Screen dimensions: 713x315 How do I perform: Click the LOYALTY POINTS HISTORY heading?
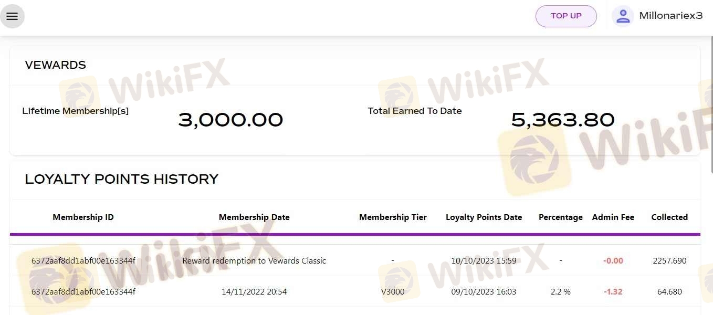[x=121, y=179]
